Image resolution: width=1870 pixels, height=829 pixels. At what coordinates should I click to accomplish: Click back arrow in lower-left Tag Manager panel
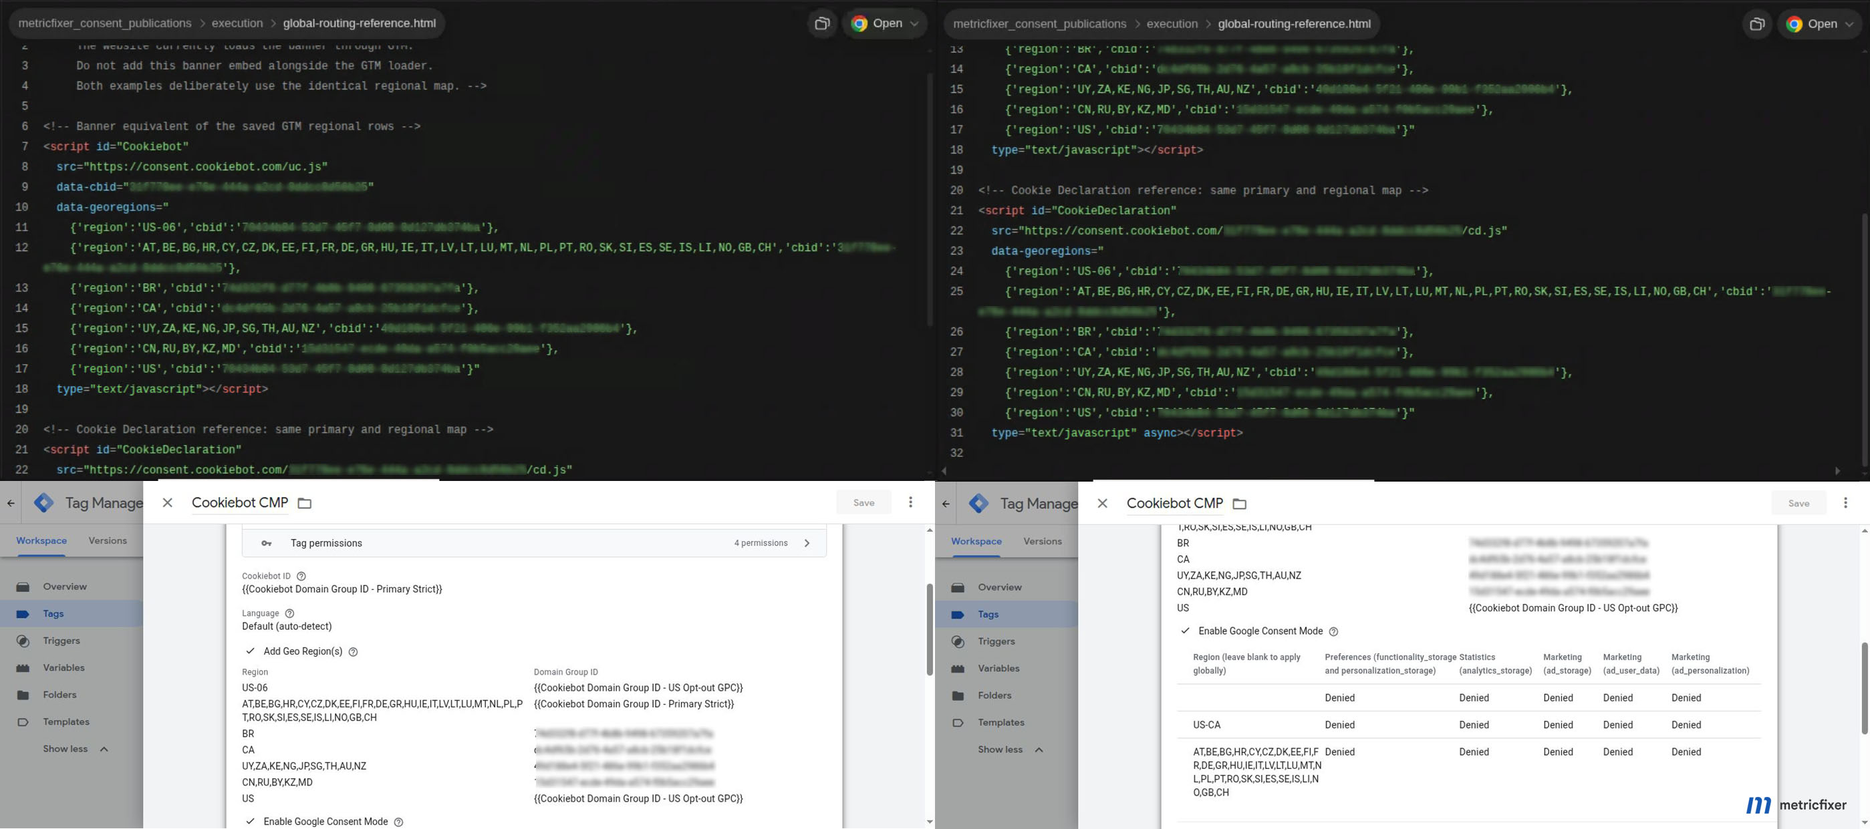(10, 502)
